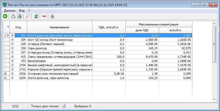The height and width of the screenshot is (111, 220).
Task: Open the Данные menu
Action: [9, 10]
